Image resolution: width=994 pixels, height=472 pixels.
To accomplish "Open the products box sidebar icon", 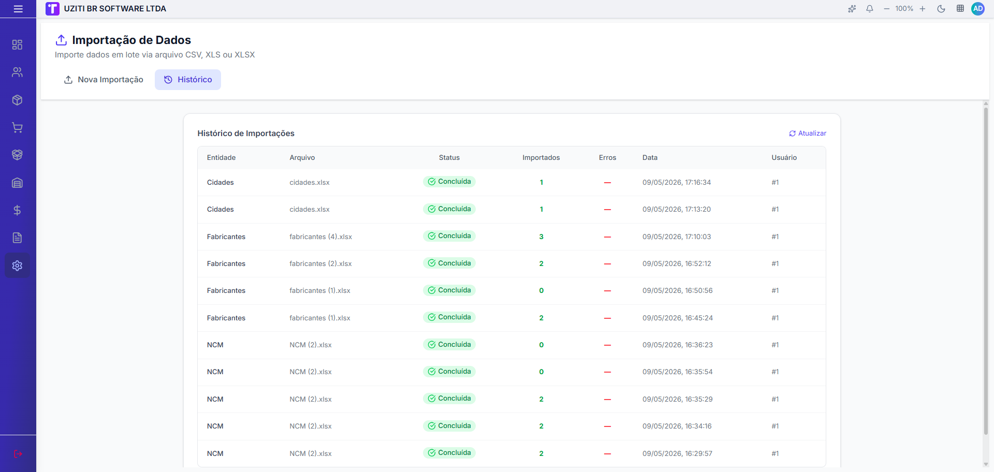I will [x=17, y=100].
